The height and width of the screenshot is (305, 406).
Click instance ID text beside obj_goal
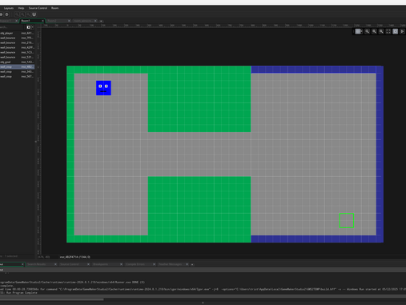click(27, 62)
